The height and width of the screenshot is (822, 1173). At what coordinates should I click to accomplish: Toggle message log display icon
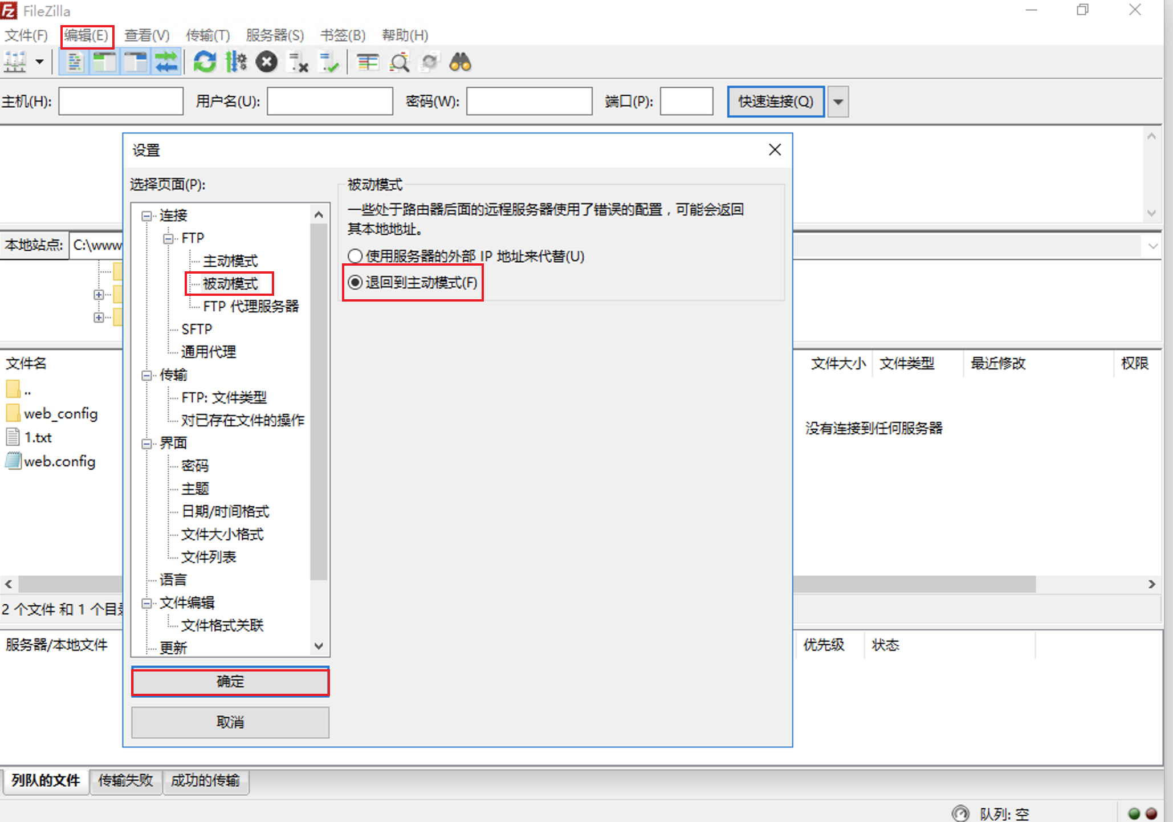(x=74, y=62)
